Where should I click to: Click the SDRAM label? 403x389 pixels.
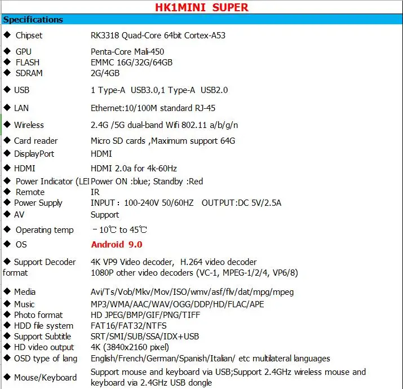(29, 73)
